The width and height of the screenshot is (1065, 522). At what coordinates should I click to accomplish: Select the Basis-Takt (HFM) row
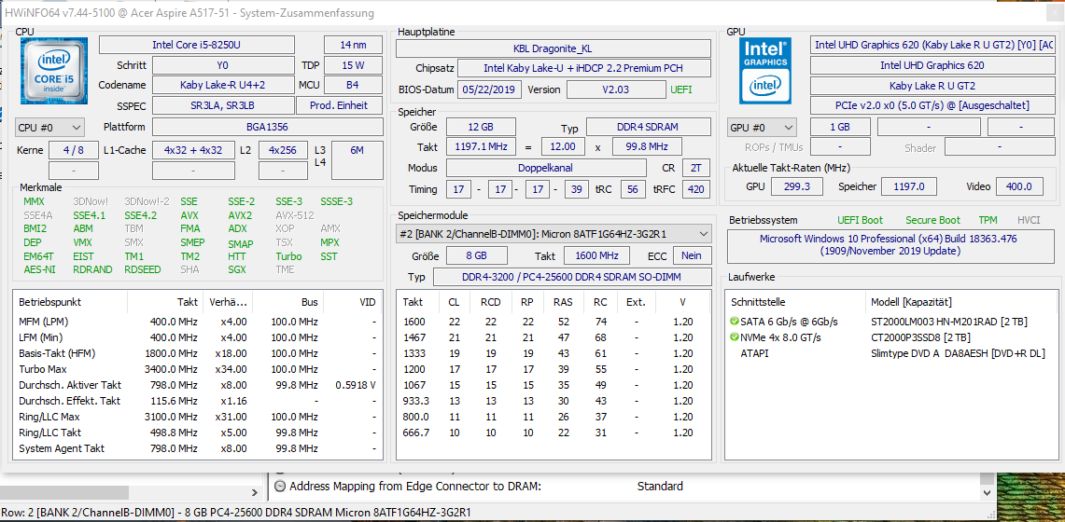(x=197, y=353)
